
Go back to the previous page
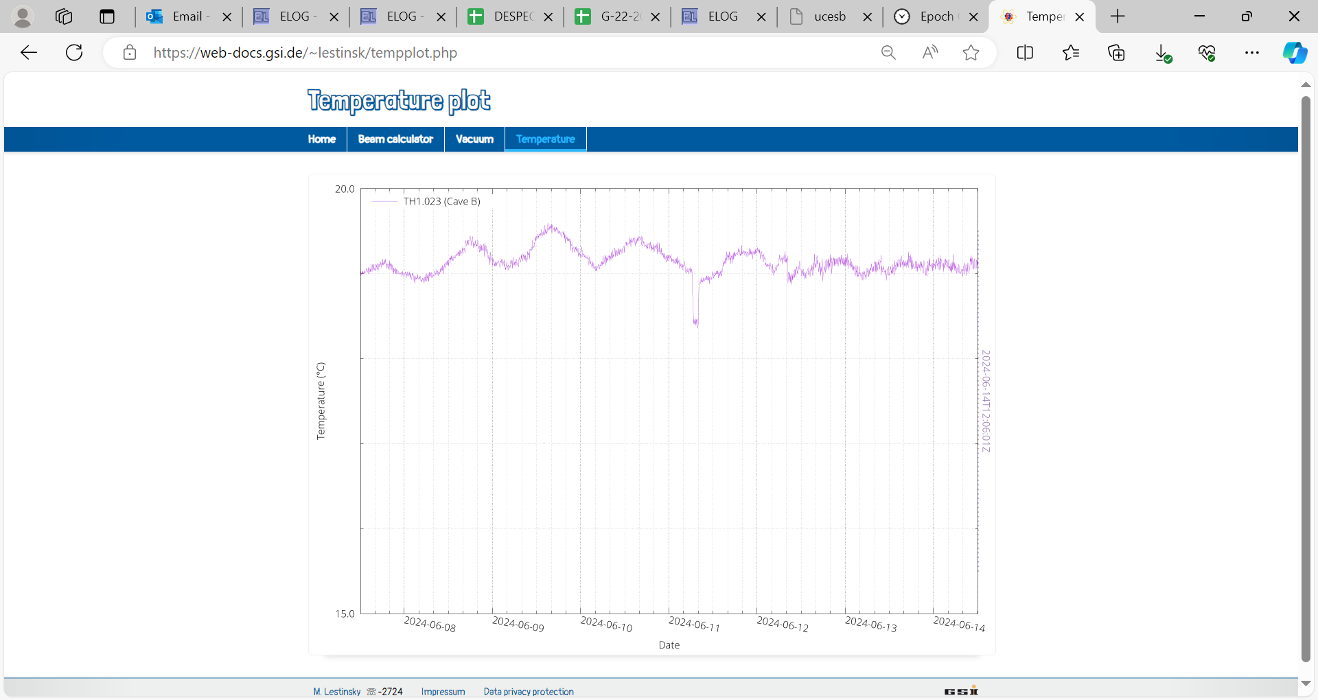pos(29,53)
